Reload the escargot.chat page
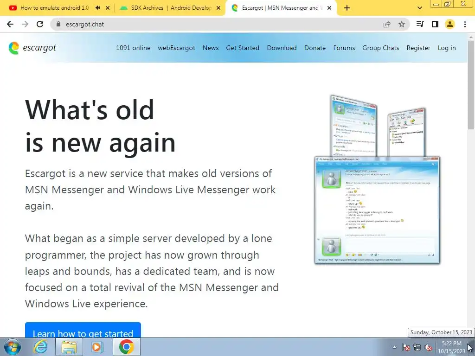 (40, 24)
